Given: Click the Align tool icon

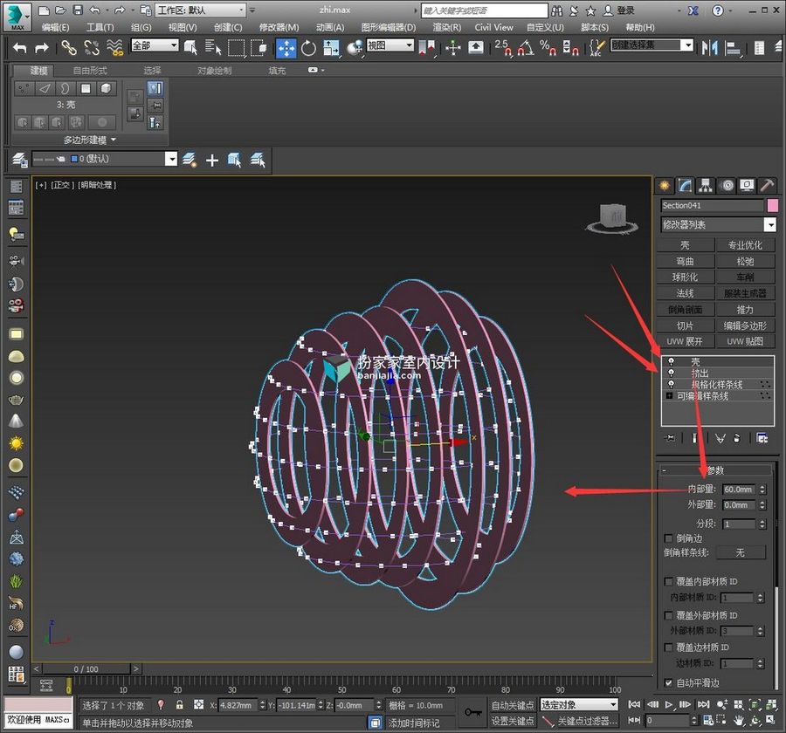Looking at the screenshot, I should tap(733, 48).
